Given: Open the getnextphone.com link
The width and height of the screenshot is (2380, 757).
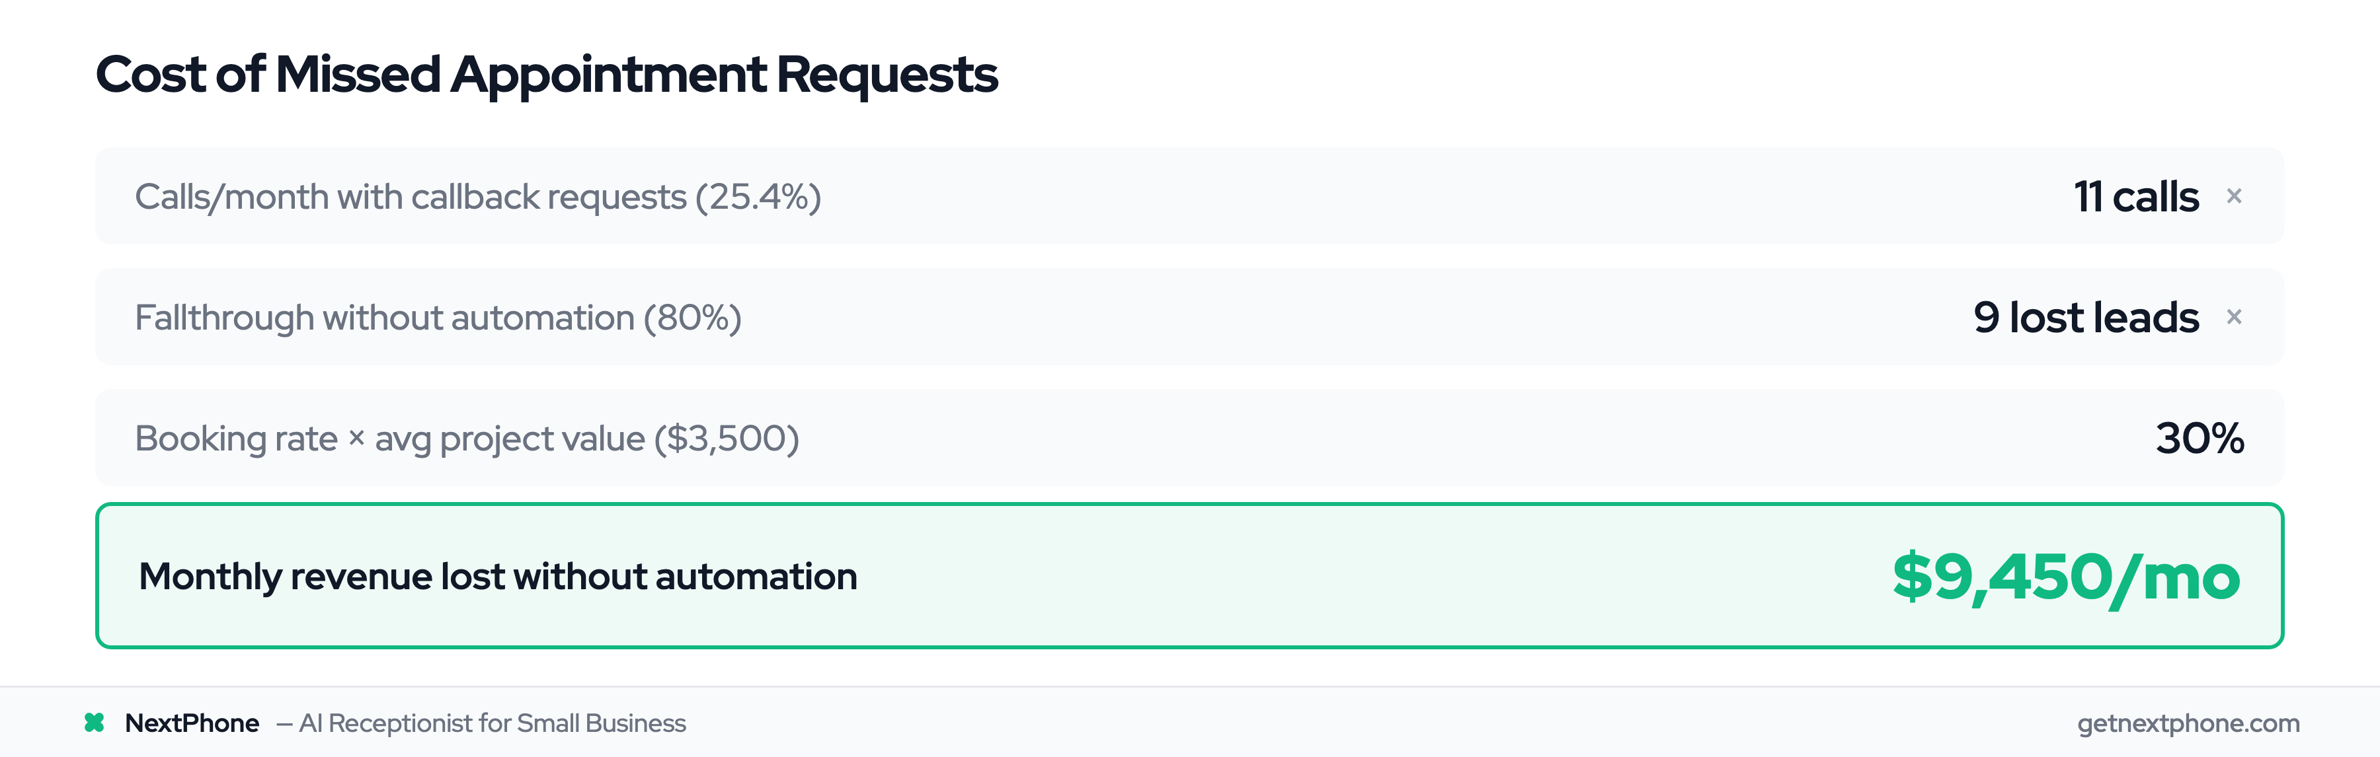Looking at the screenshot, I should [2188, 723].
